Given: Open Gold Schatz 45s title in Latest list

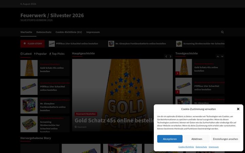Looking at the screenshot, I should (52, 70).
